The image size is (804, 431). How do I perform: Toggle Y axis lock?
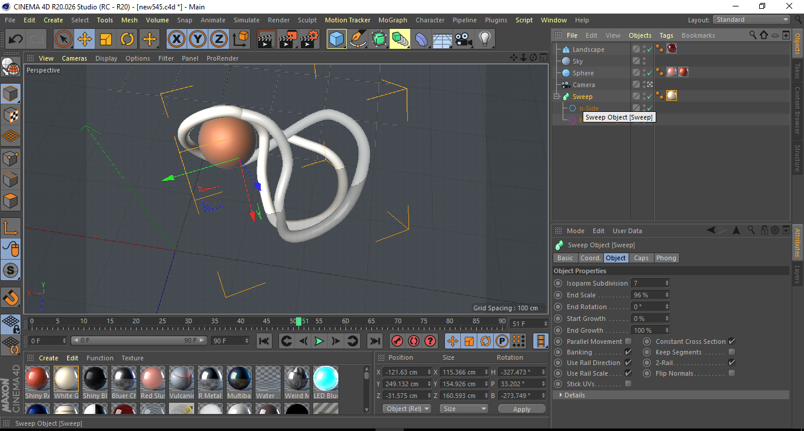(x=198, y=39)
